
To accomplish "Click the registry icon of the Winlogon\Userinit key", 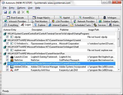I will point(5,40).
